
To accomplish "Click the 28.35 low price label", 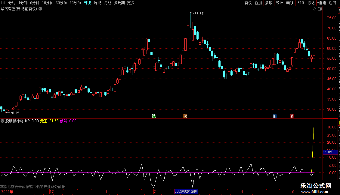I will pyautogui.click(x=14, y=113).
